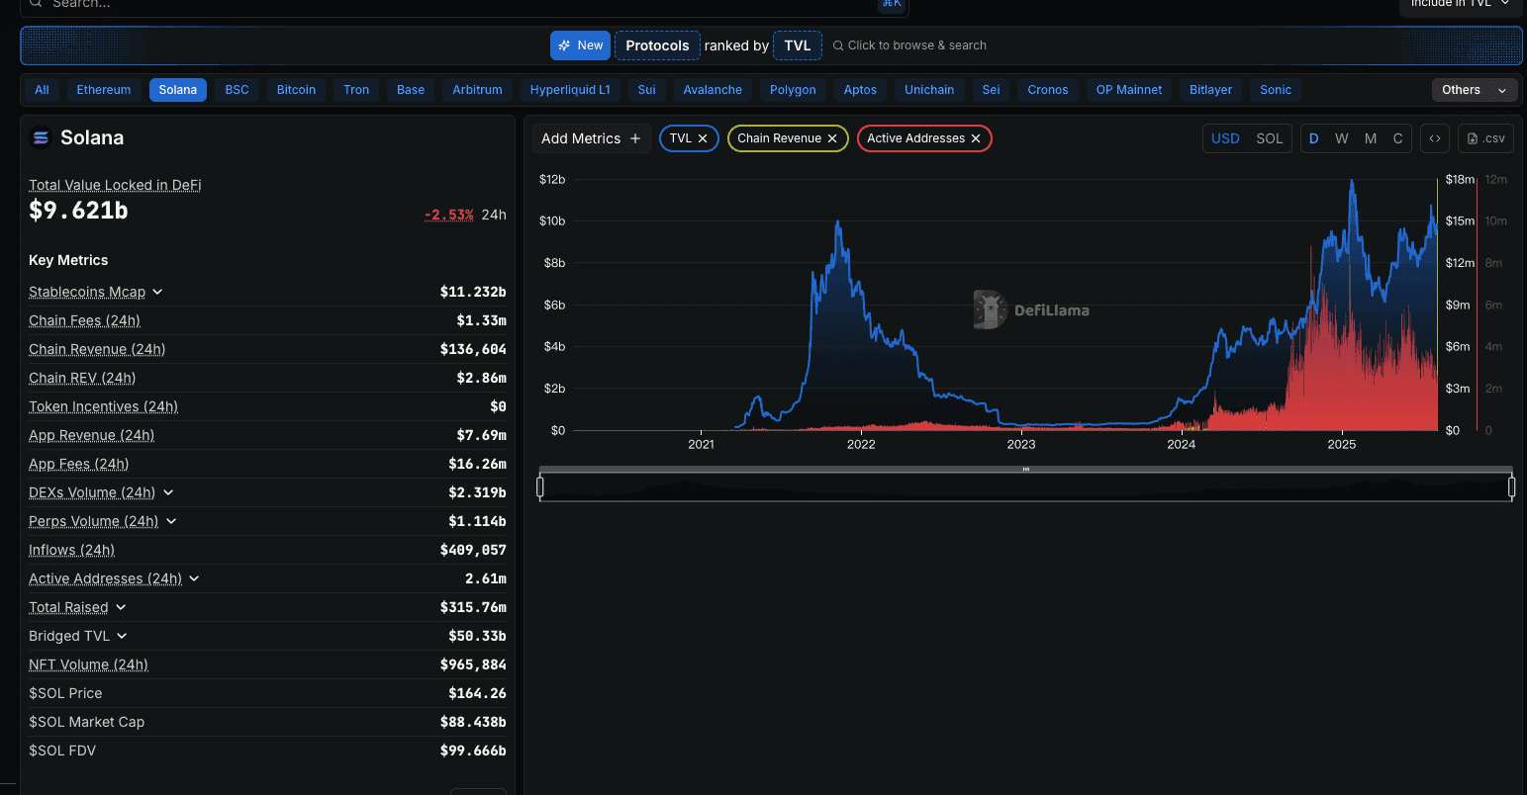
Task: Click the New sparkle button
Action: [580, 45]
